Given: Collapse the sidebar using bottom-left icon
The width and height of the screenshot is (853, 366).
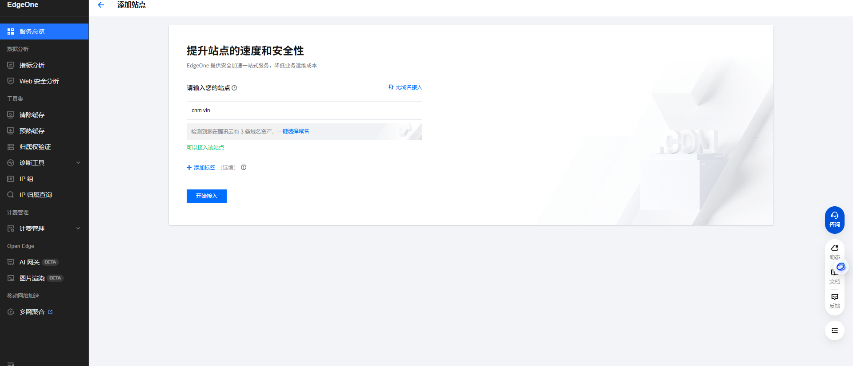Looking at the screenshot, I should pyautogui.click(x=11, y=363).
